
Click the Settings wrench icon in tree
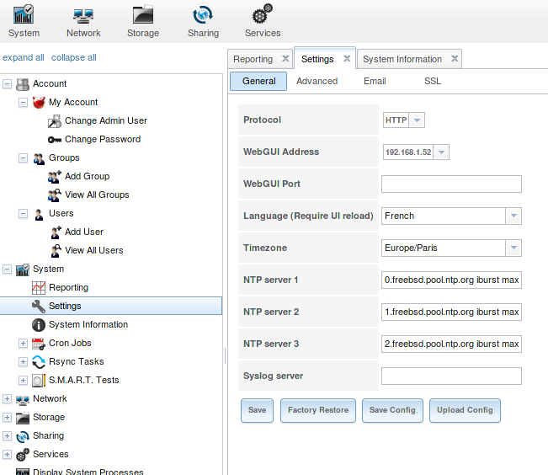pos(39,307)
